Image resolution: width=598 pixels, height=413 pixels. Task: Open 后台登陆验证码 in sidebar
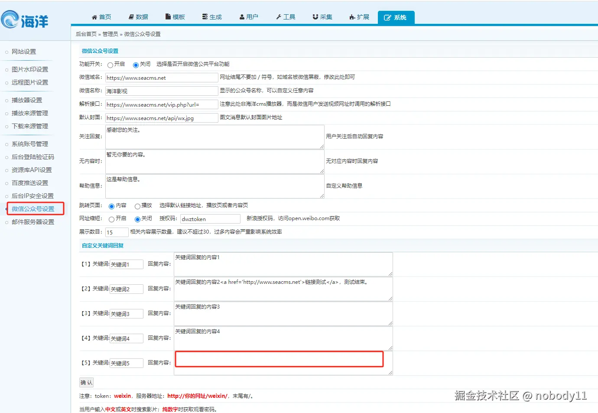click(33, 157)
